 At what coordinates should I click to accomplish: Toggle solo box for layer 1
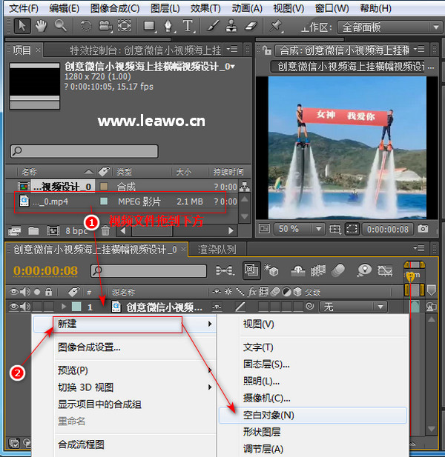(37, 307)
